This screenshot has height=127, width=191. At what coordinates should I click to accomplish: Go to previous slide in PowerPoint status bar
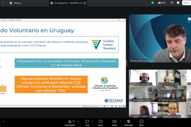pos(101,106)
